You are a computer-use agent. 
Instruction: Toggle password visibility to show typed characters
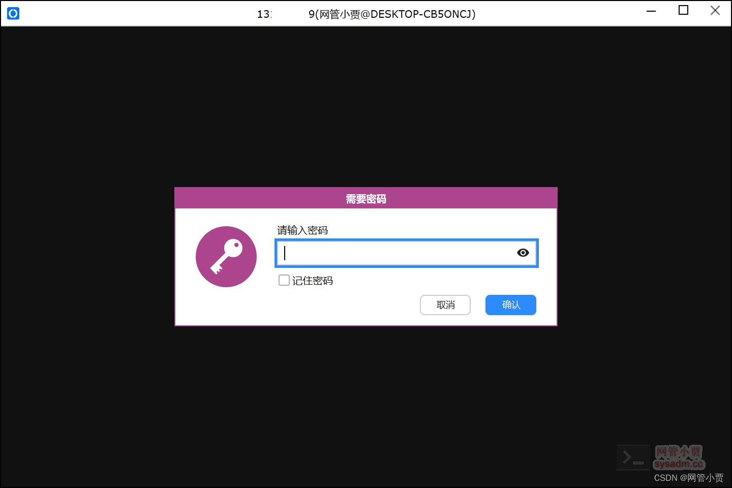pos(523,253)
